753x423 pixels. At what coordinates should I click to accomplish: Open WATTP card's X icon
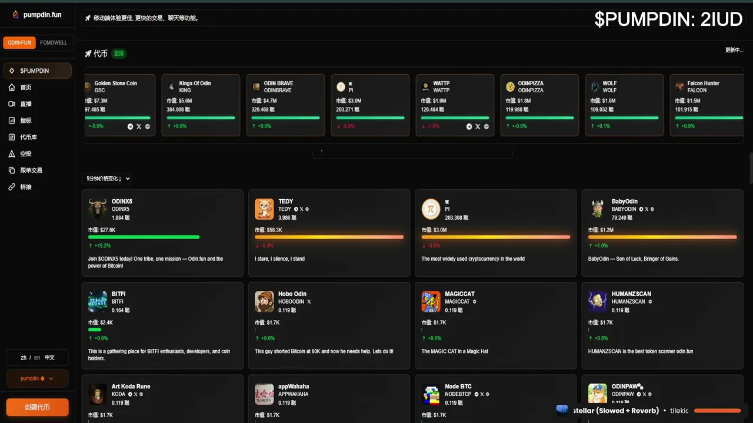click(478, 126)
